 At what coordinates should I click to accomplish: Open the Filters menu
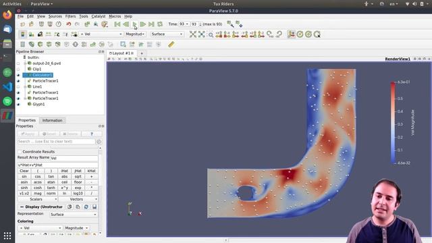click(x=70, y=16)
